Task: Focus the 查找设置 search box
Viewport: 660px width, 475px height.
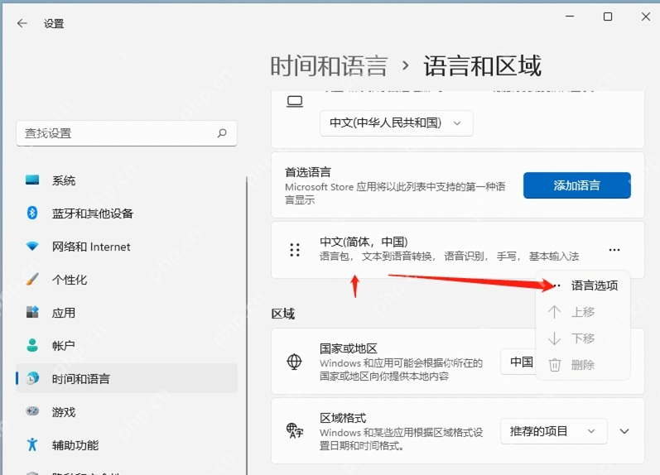Action: click(x=126, y=133)
